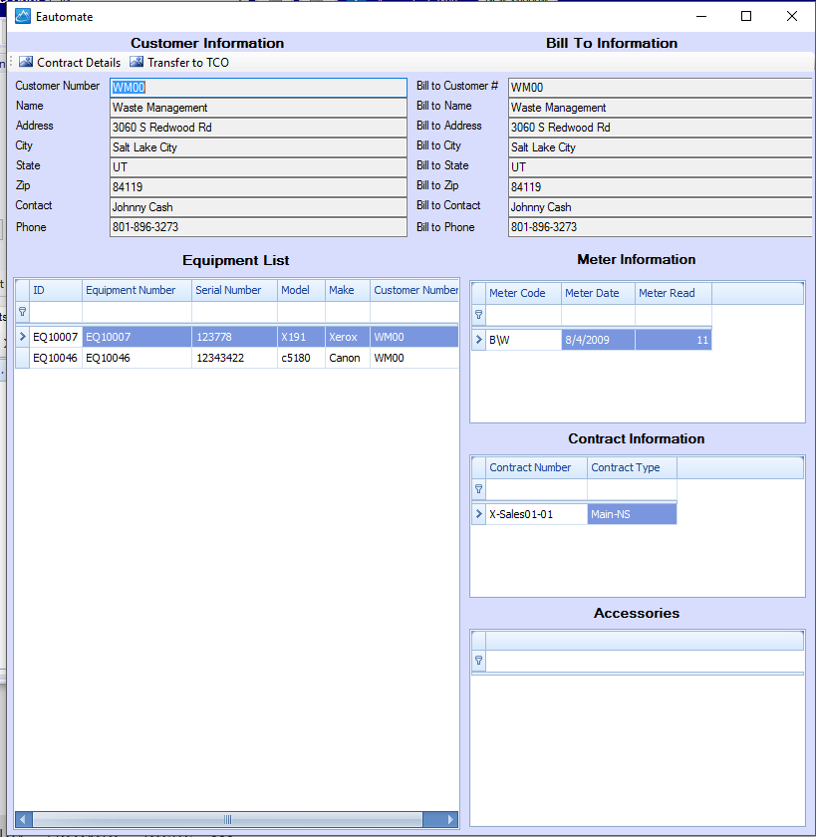This screenshot has width=816, height=837.
Task: Select the X191 model cell
Action: click(x=301, y=337)
